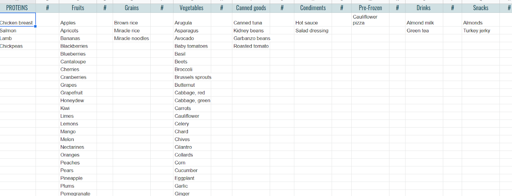
Task: Select the PROTEINS header cell
Action: [18, 8]
